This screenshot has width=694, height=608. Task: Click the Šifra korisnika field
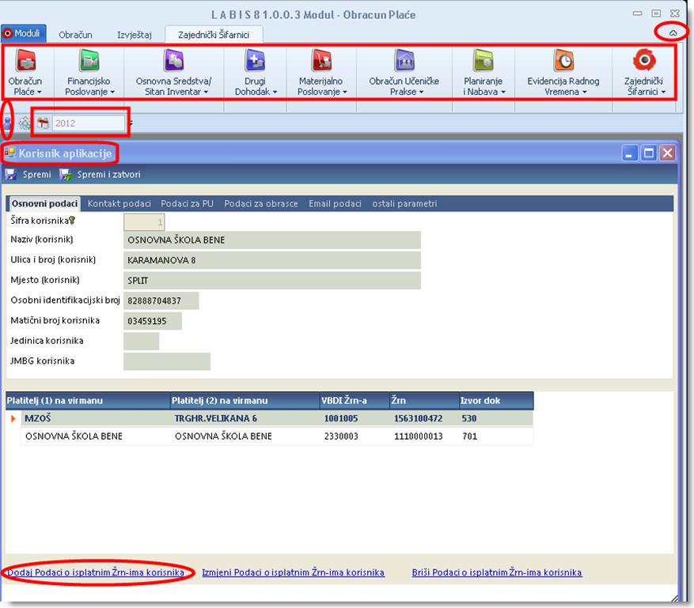(144, 222)
